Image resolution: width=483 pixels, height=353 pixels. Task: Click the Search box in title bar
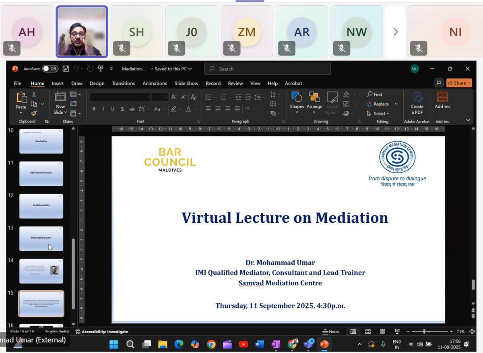pos(267,69)
